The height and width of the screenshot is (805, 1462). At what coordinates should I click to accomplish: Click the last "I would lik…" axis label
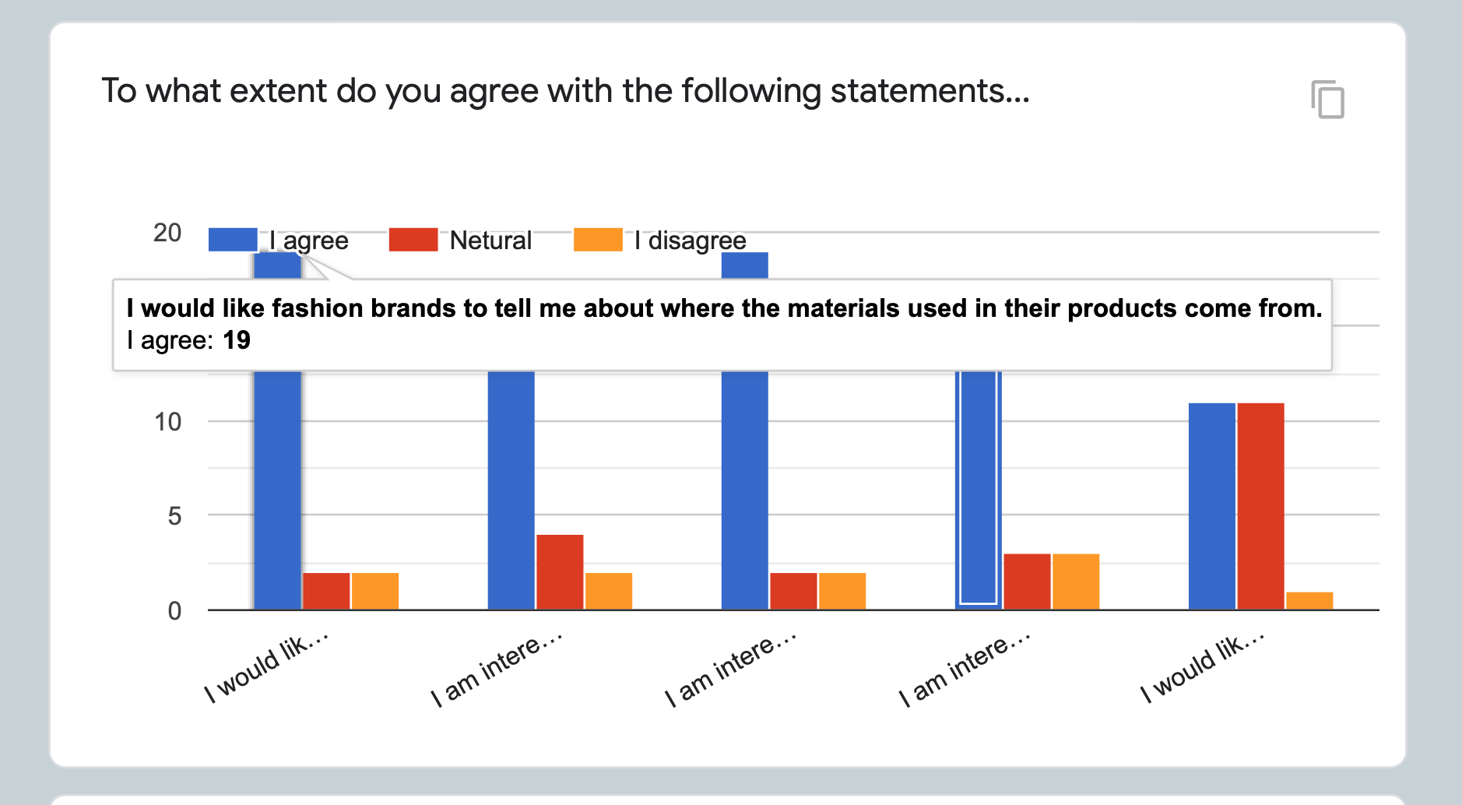pos(1202,666)
